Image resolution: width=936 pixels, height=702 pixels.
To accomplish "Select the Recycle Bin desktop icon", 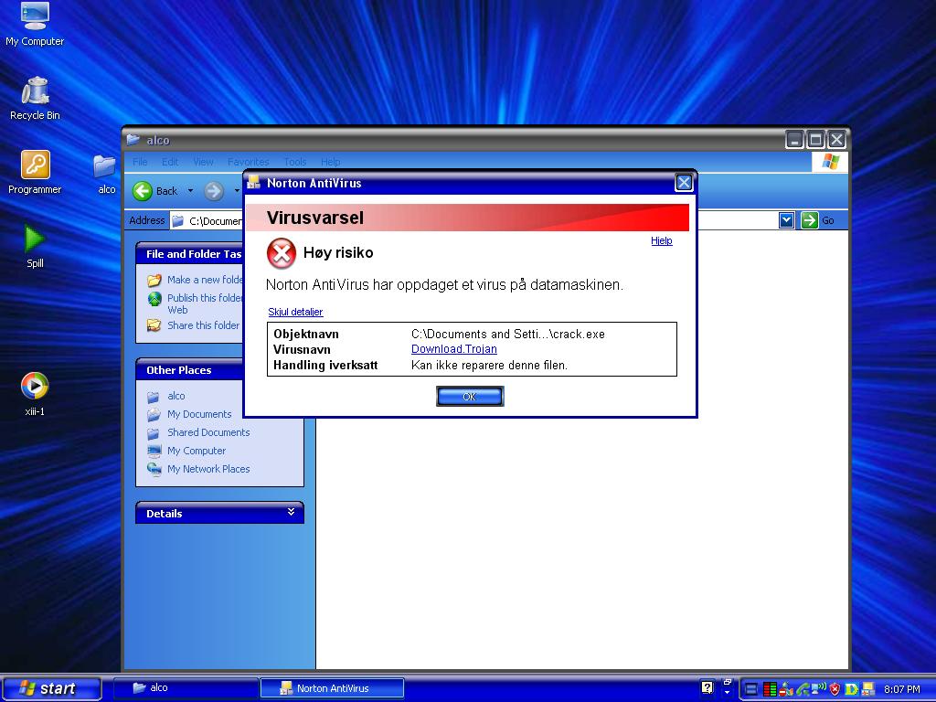I will (x=35, y=99).
